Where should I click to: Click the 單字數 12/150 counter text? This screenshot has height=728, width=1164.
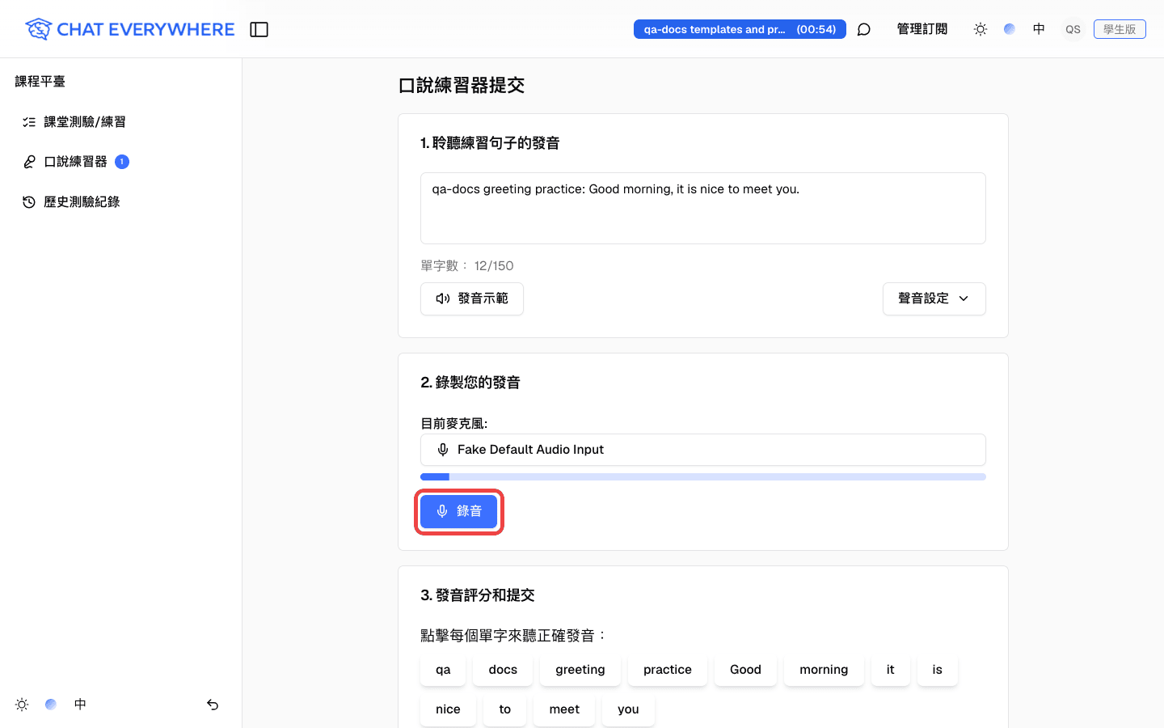coord(467,265)
